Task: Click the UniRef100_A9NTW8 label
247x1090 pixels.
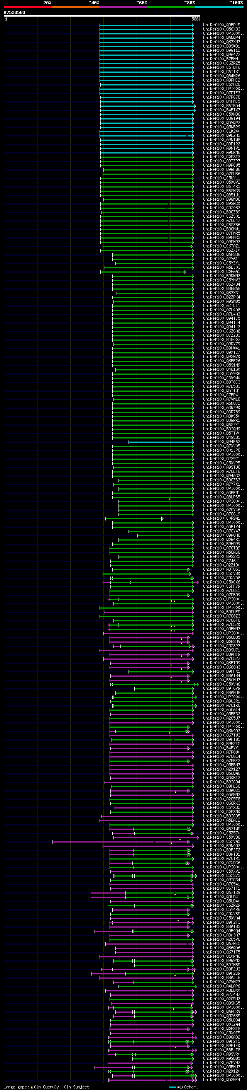Action: [x=222, y=140]
